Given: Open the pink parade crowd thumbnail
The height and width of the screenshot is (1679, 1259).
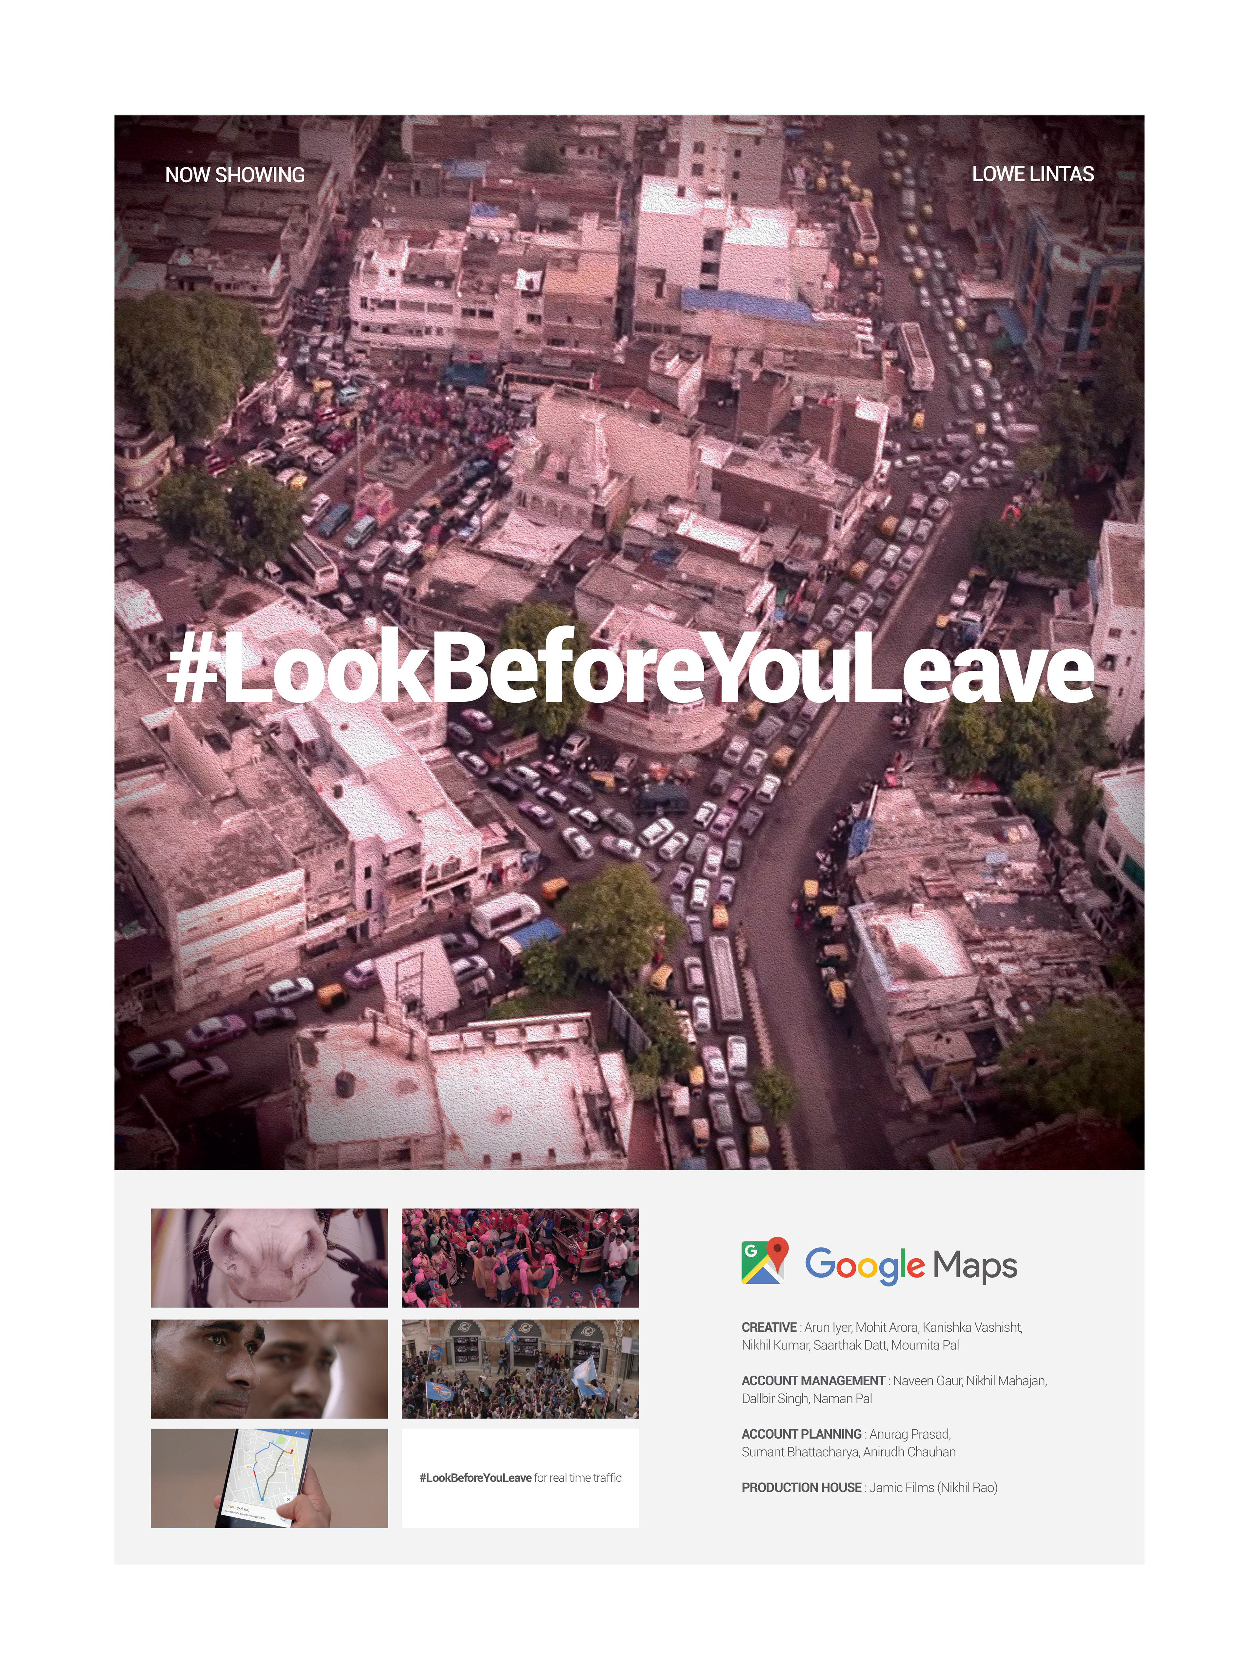Looking at the screenshot, I should (x=520, y=1258).
